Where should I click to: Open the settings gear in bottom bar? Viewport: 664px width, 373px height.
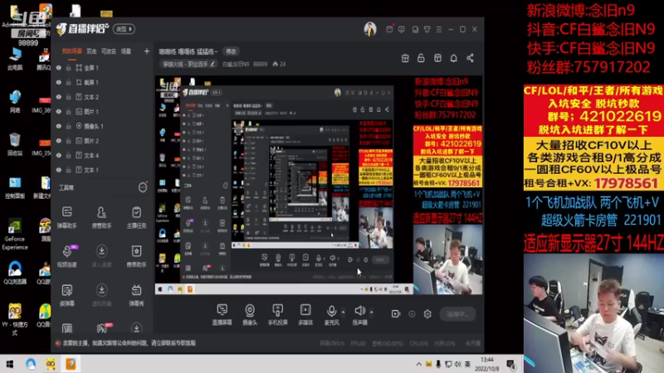[x=427, y=314]
